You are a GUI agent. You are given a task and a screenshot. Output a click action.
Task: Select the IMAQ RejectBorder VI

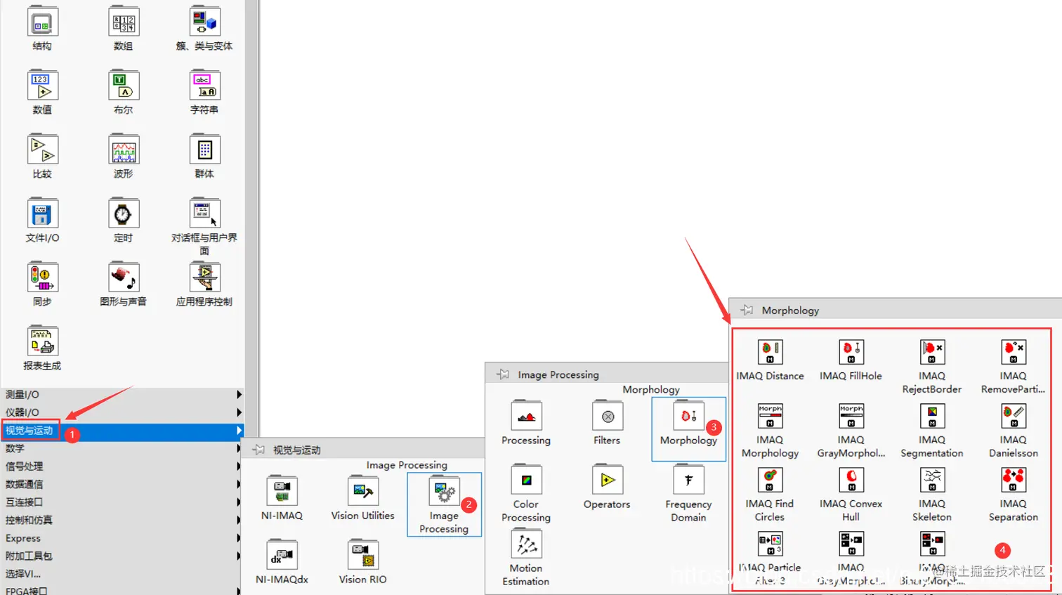[x=933, y=352]
